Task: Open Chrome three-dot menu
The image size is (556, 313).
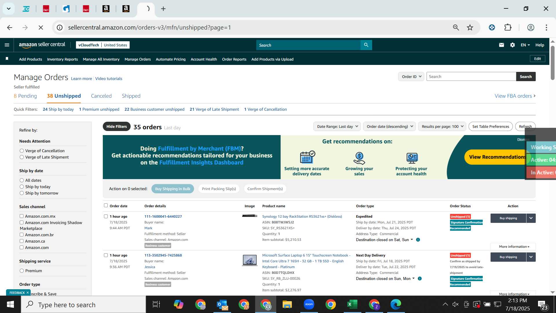Action: (546, 28)
